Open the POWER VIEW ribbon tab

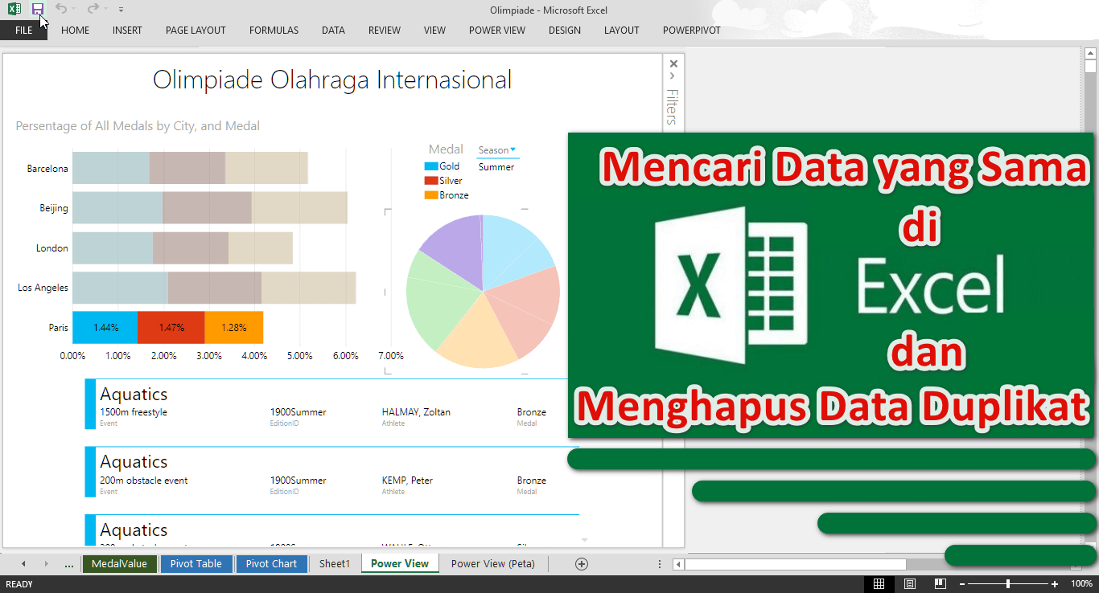pyautogui.click(x=497, y=31)
